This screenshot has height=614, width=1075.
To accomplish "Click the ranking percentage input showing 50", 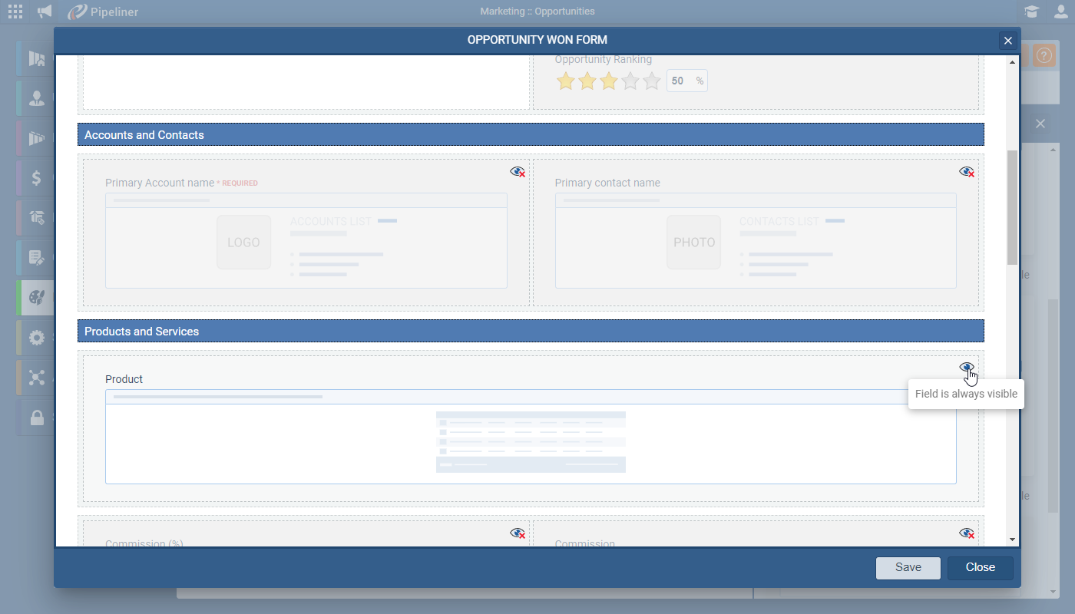I will 679,81.
